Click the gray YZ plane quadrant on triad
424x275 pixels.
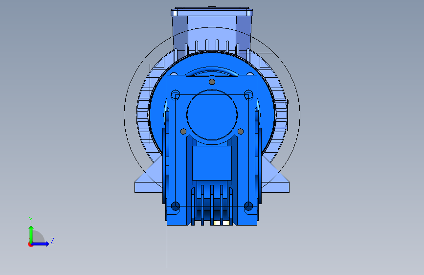tap(38, 237)
